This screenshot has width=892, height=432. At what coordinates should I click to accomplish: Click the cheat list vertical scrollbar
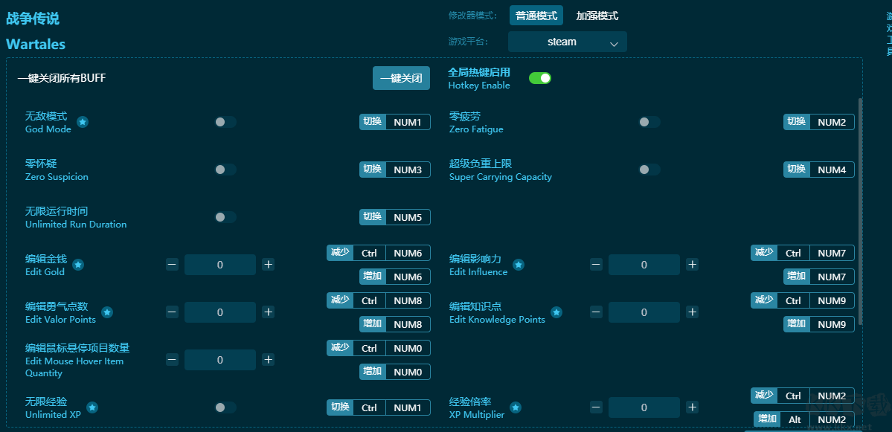860,211
